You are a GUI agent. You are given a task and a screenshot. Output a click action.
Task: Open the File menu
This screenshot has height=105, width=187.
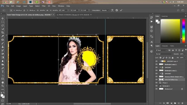8,6
